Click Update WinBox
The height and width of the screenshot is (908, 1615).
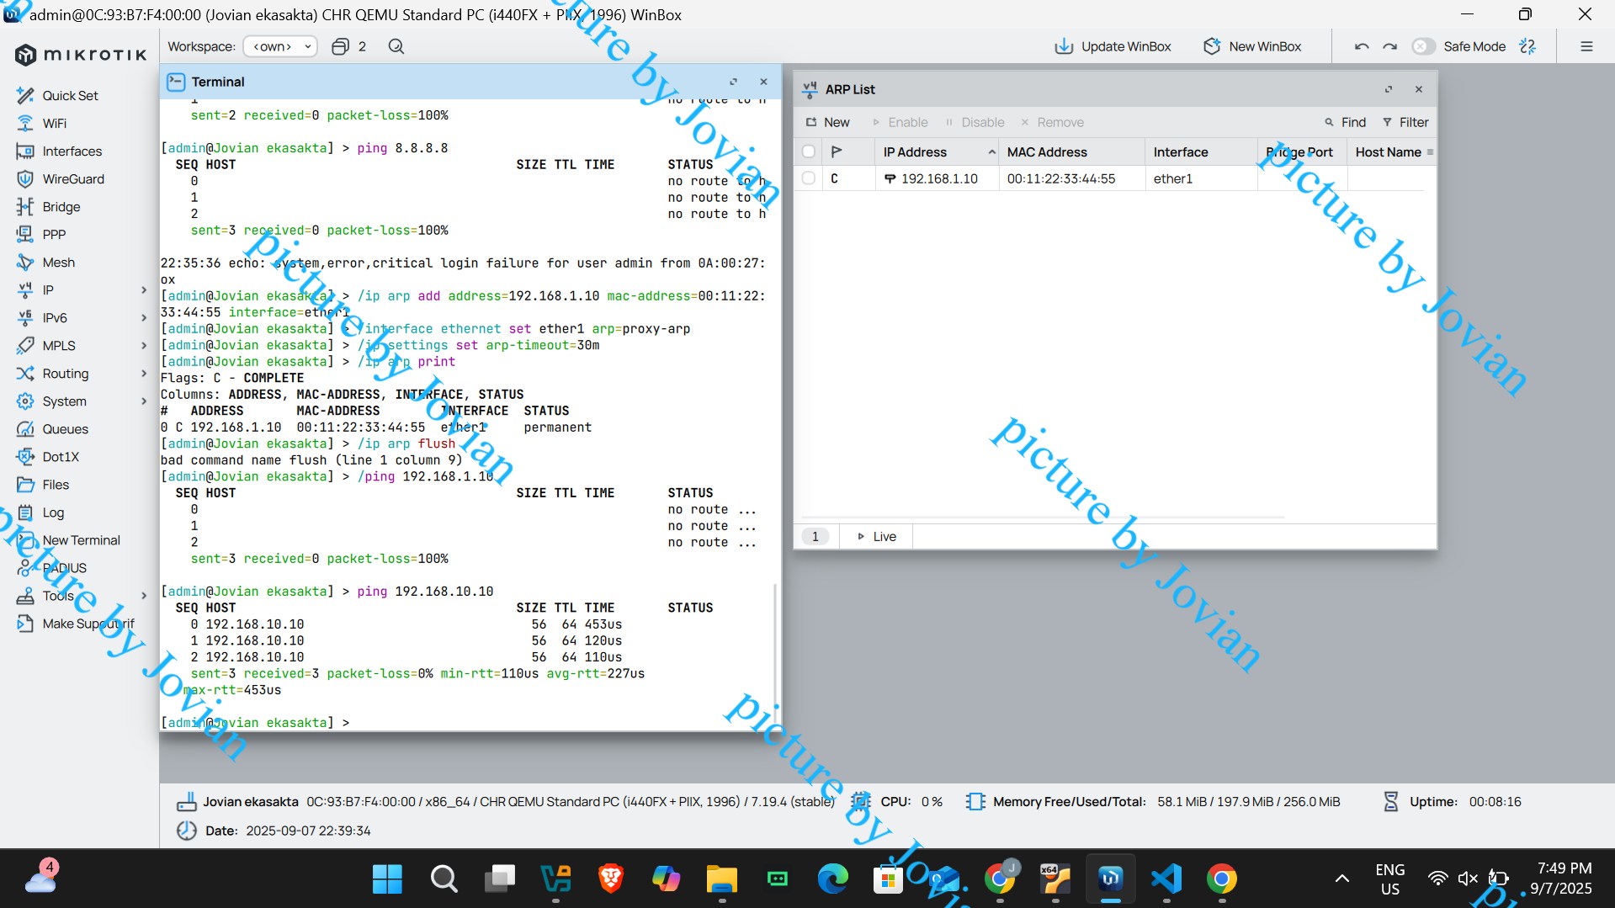pos(1113,46)
